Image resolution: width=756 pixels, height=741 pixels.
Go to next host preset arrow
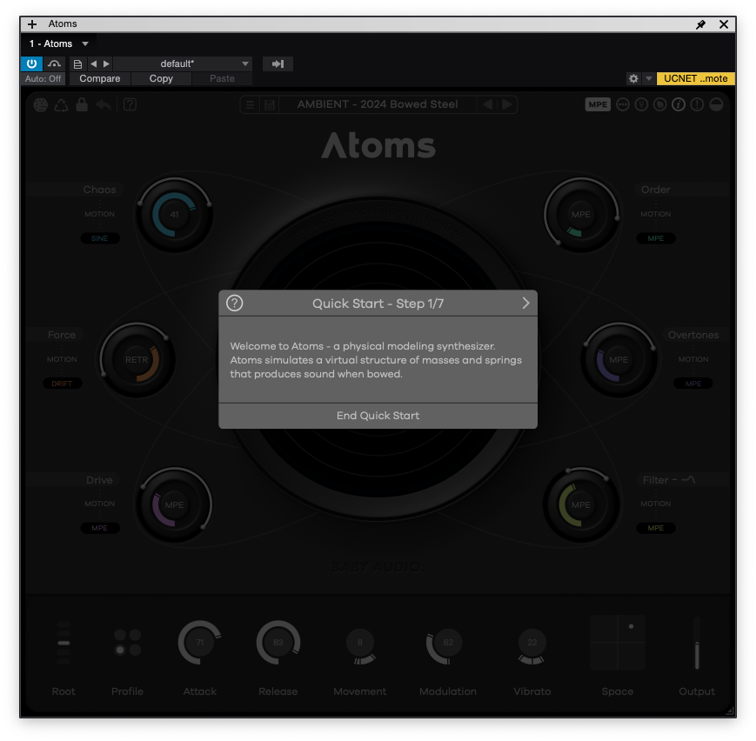(x=106, y=63)
